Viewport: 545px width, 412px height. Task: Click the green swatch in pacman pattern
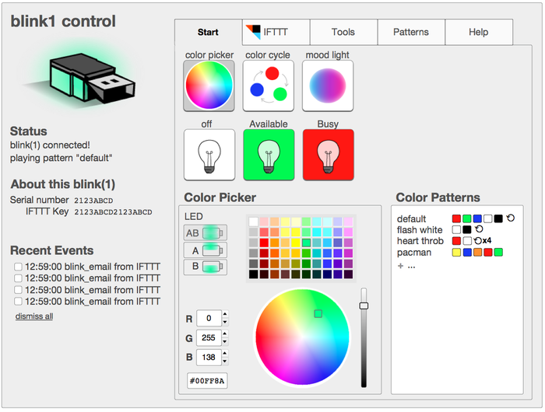pyautogui.click(x=498, y=253)
